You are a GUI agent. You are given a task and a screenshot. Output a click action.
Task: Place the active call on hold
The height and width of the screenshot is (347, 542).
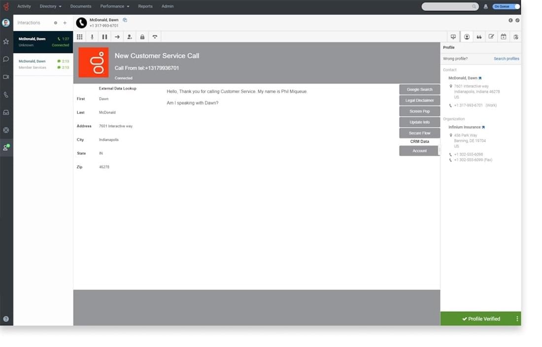104,36
